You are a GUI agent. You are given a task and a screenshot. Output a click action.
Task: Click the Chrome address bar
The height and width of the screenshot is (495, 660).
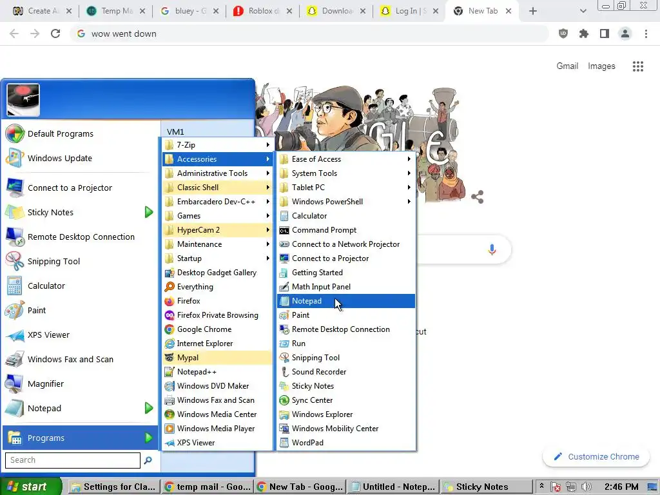[309, 34]
